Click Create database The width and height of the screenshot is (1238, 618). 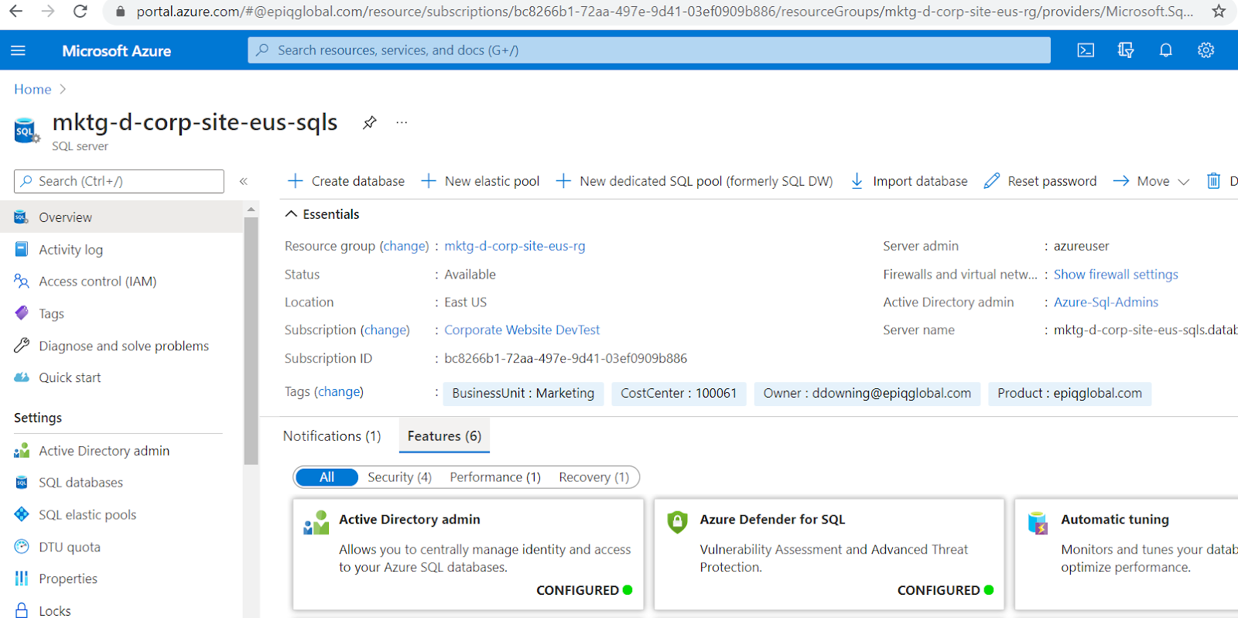coord(346,181)
